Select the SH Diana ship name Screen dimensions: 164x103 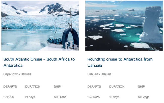click(x=60, y=97)
